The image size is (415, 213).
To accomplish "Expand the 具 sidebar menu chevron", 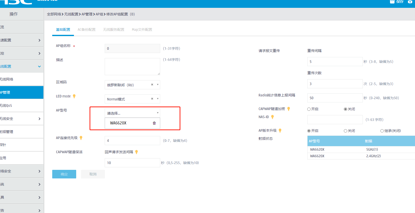I will (x=39, y=197).
